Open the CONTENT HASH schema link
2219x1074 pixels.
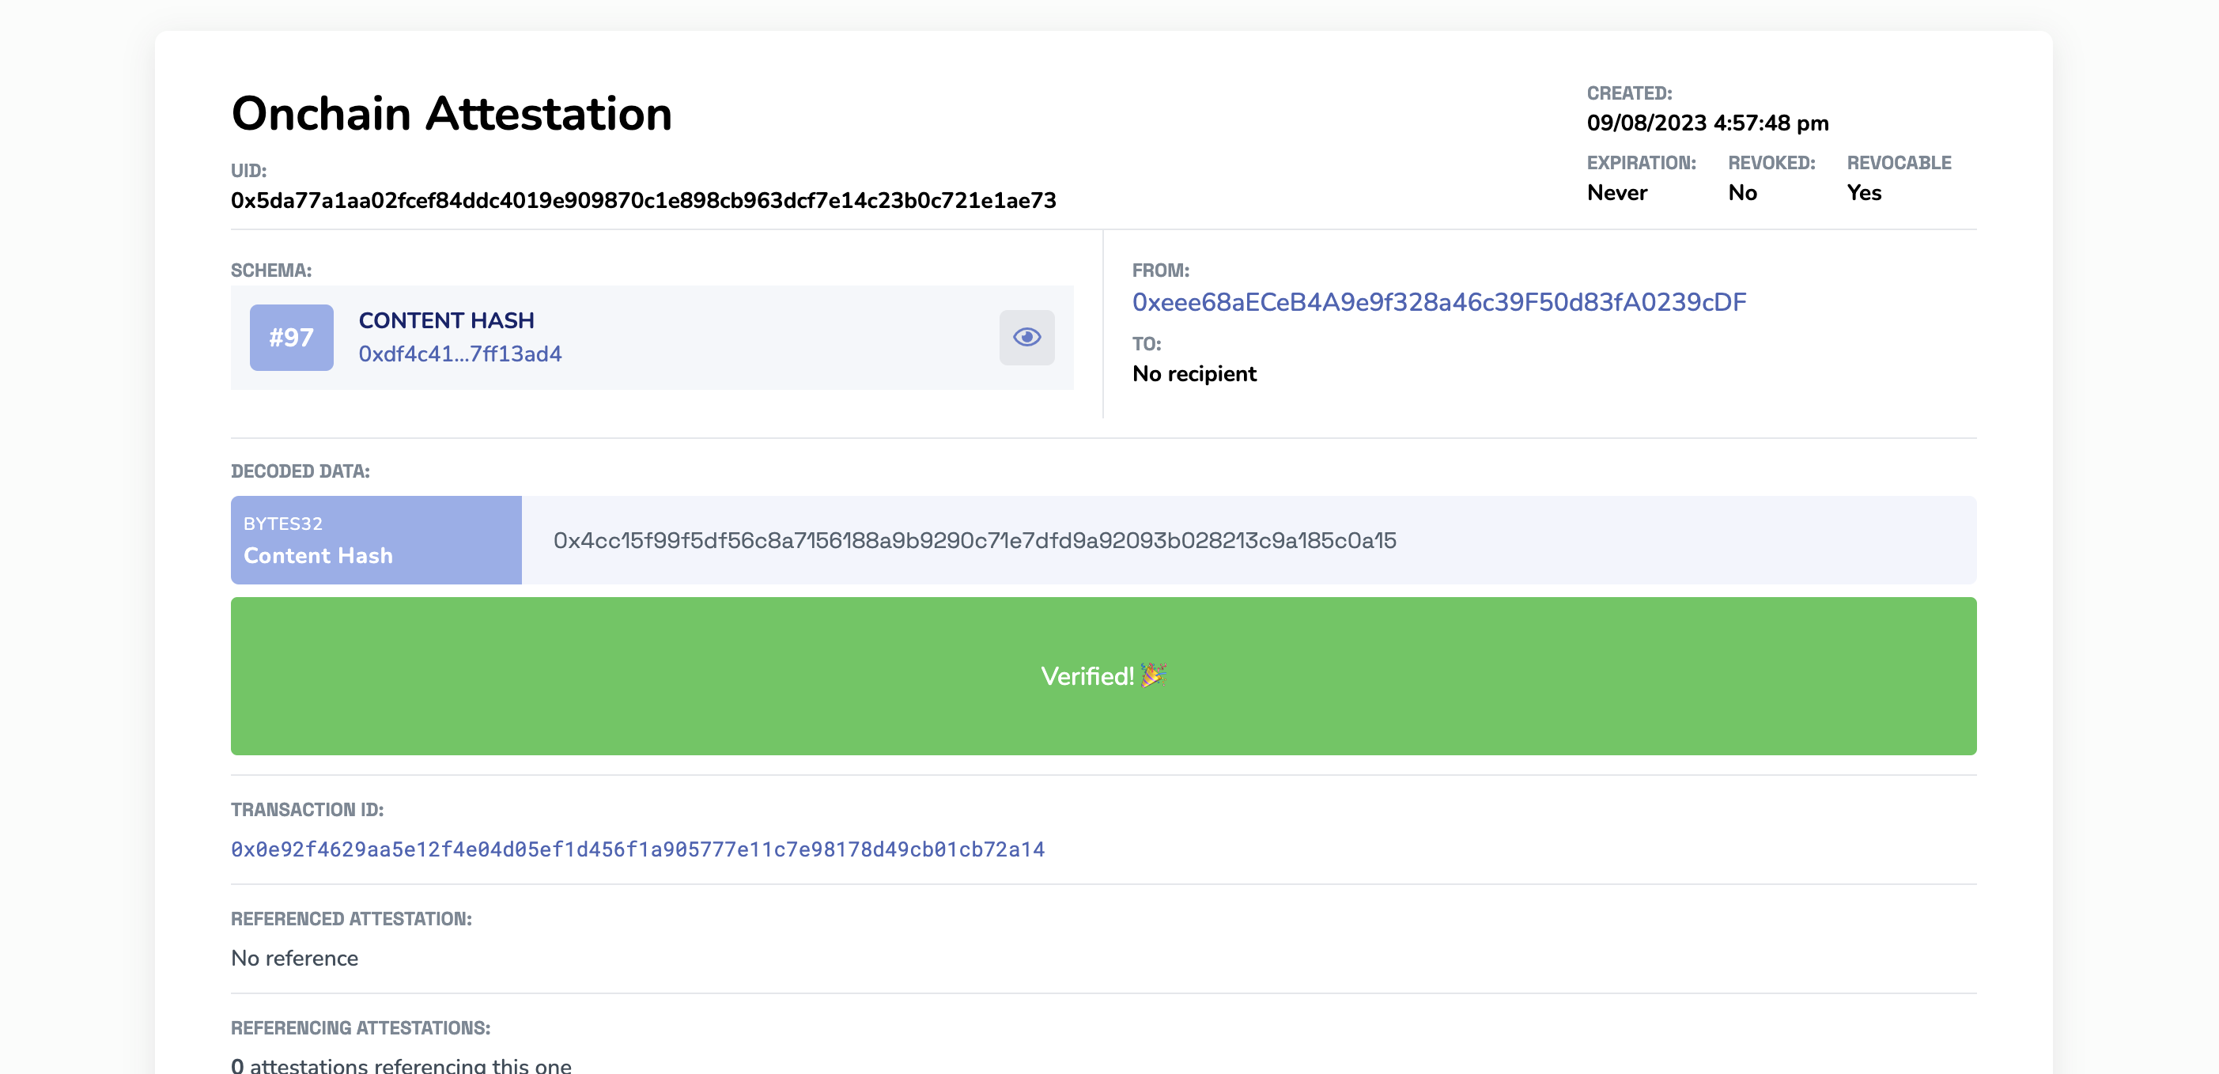446,320
